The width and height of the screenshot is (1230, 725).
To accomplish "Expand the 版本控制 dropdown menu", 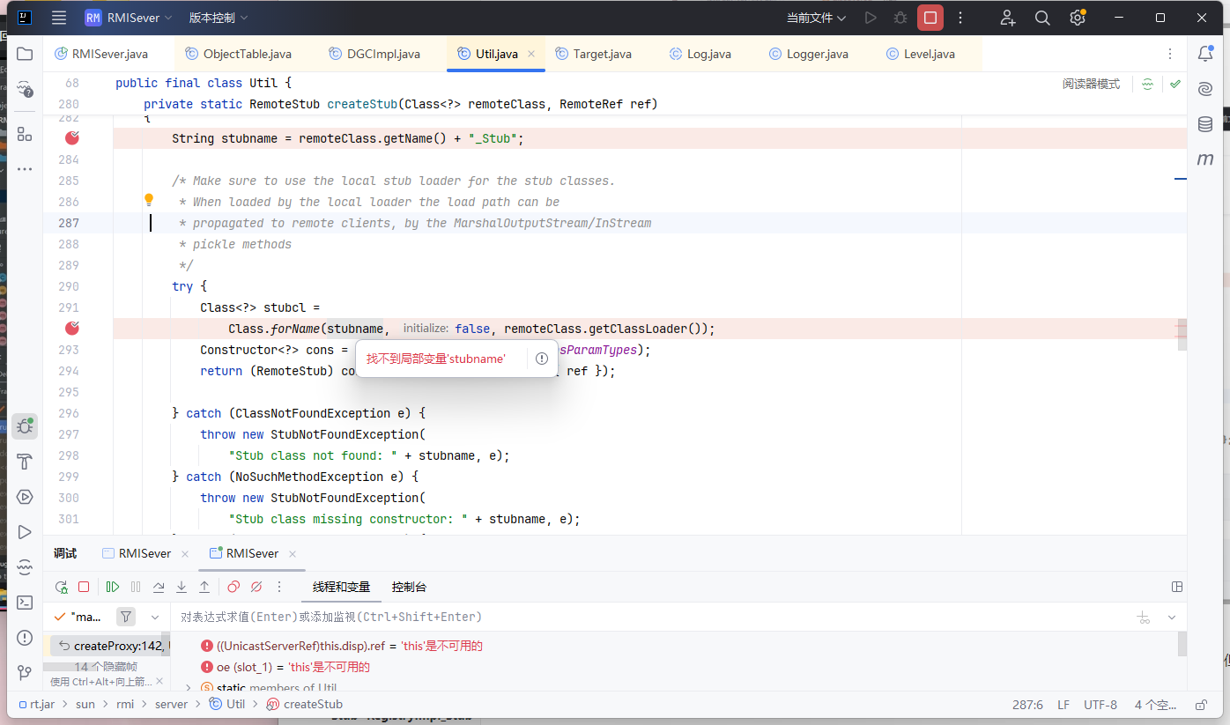I will point(218,18).
